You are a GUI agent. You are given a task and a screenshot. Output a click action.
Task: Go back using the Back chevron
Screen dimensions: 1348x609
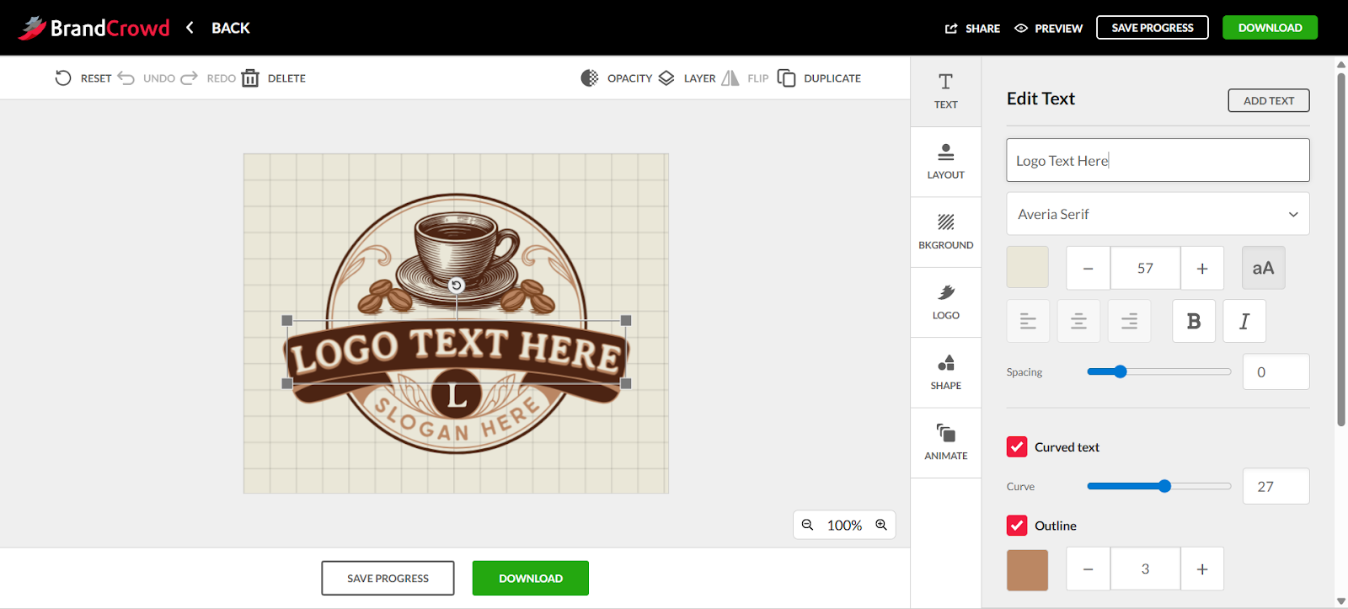point(190,28)
